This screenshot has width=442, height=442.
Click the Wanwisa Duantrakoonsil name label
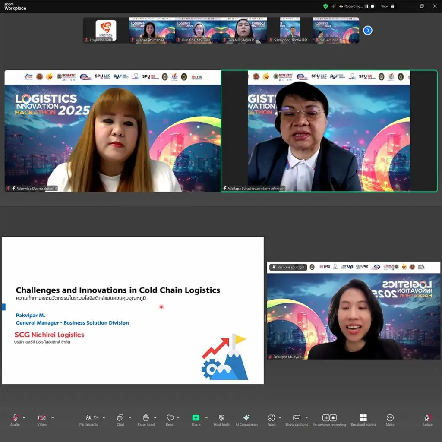[x=37, y=188]
